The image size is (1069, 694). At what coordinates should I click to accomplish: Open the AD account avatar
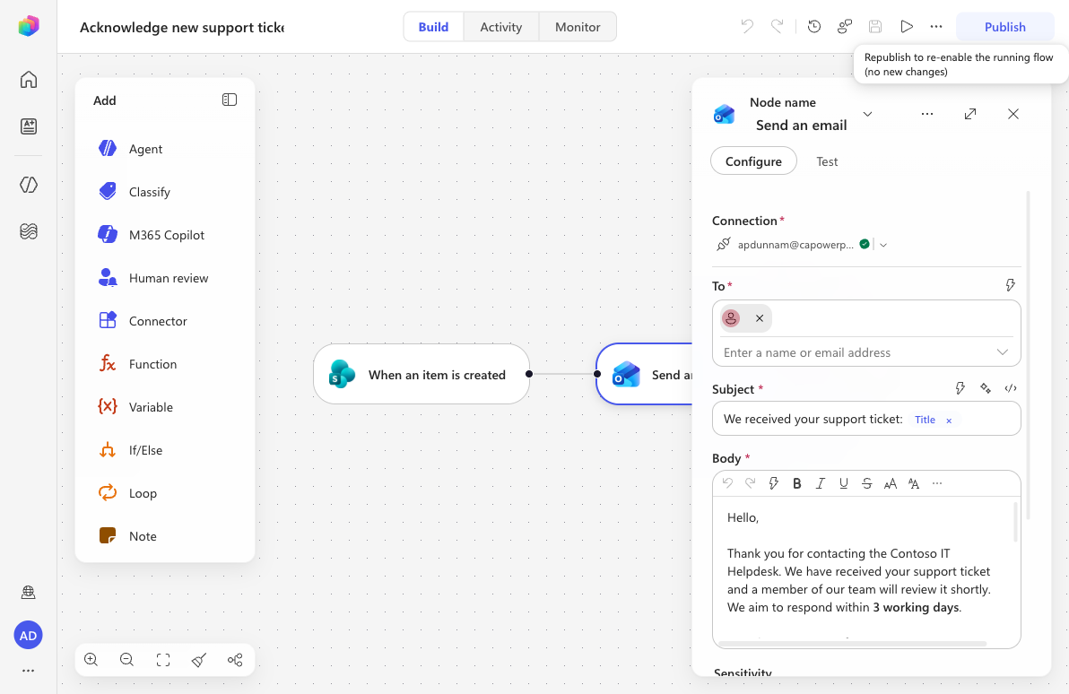click(28, 636)
